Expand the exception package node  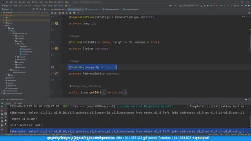[13, 38]
